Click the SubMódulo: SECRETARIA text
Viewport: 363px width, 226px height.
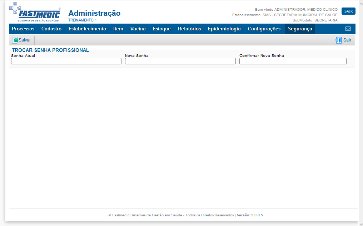(315, 20)
